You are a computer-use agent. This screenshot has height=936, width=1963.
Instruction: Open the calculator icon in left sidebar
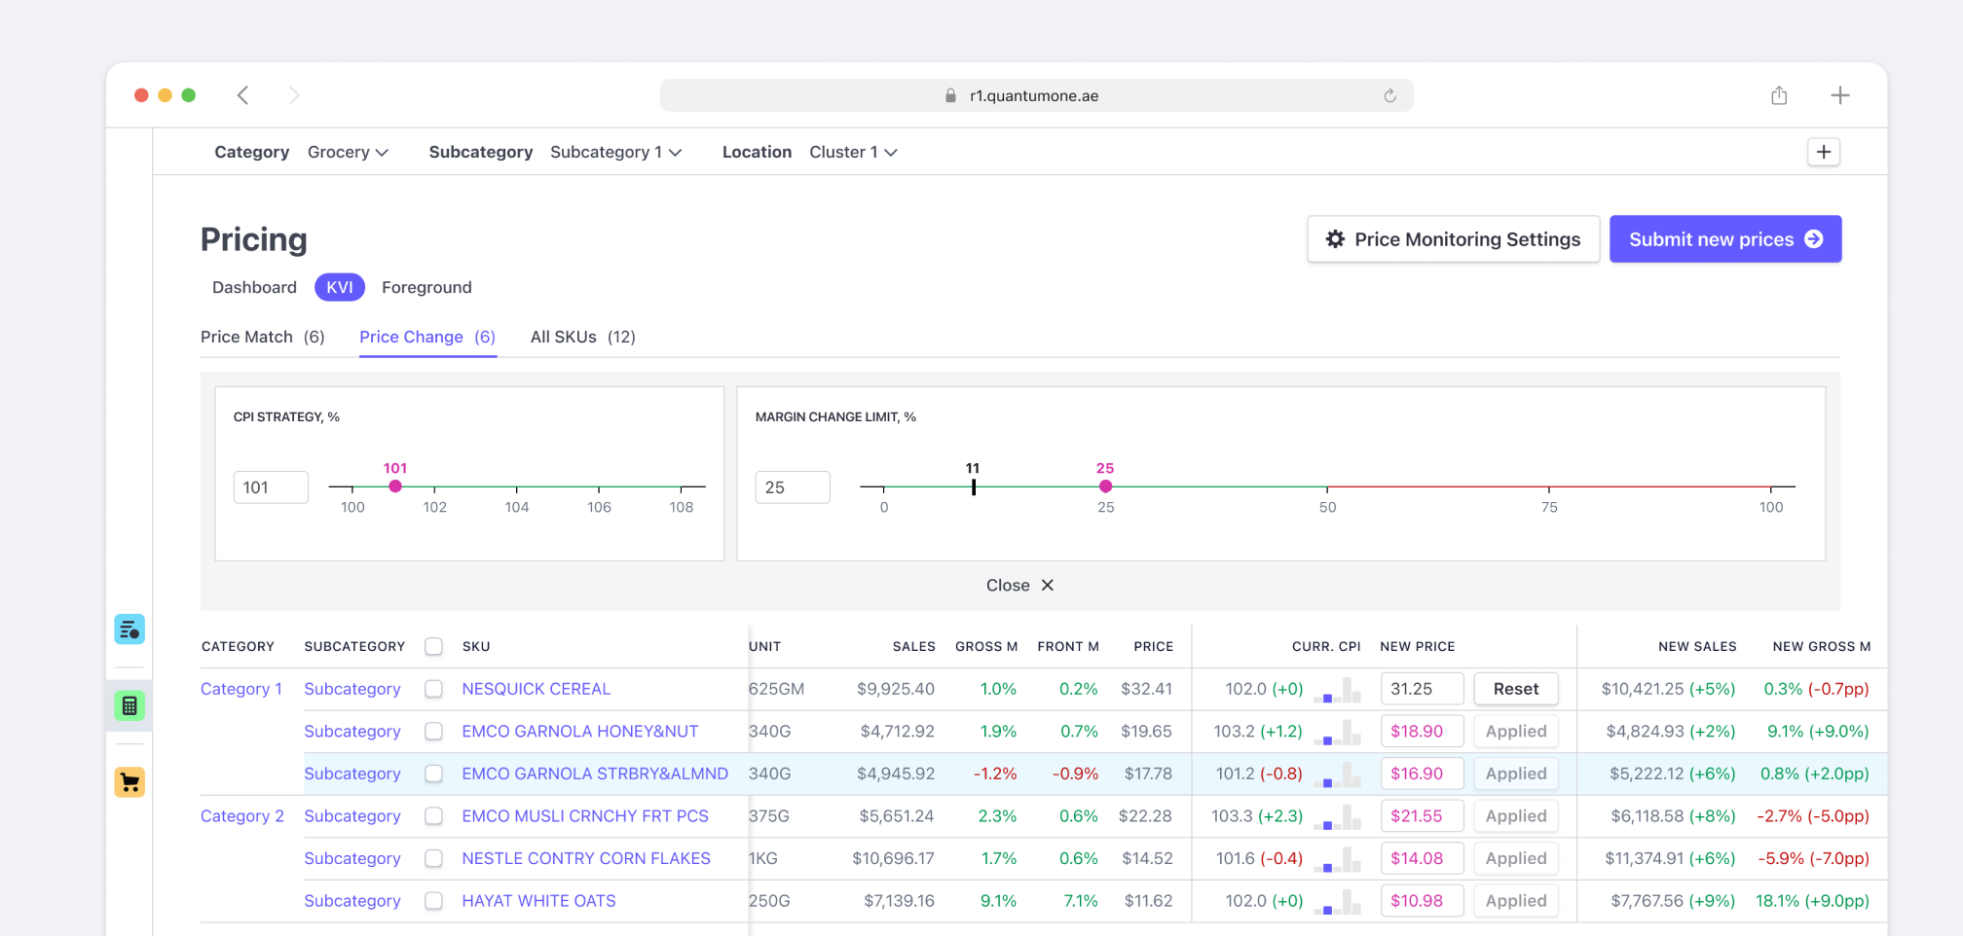(130, 705)
